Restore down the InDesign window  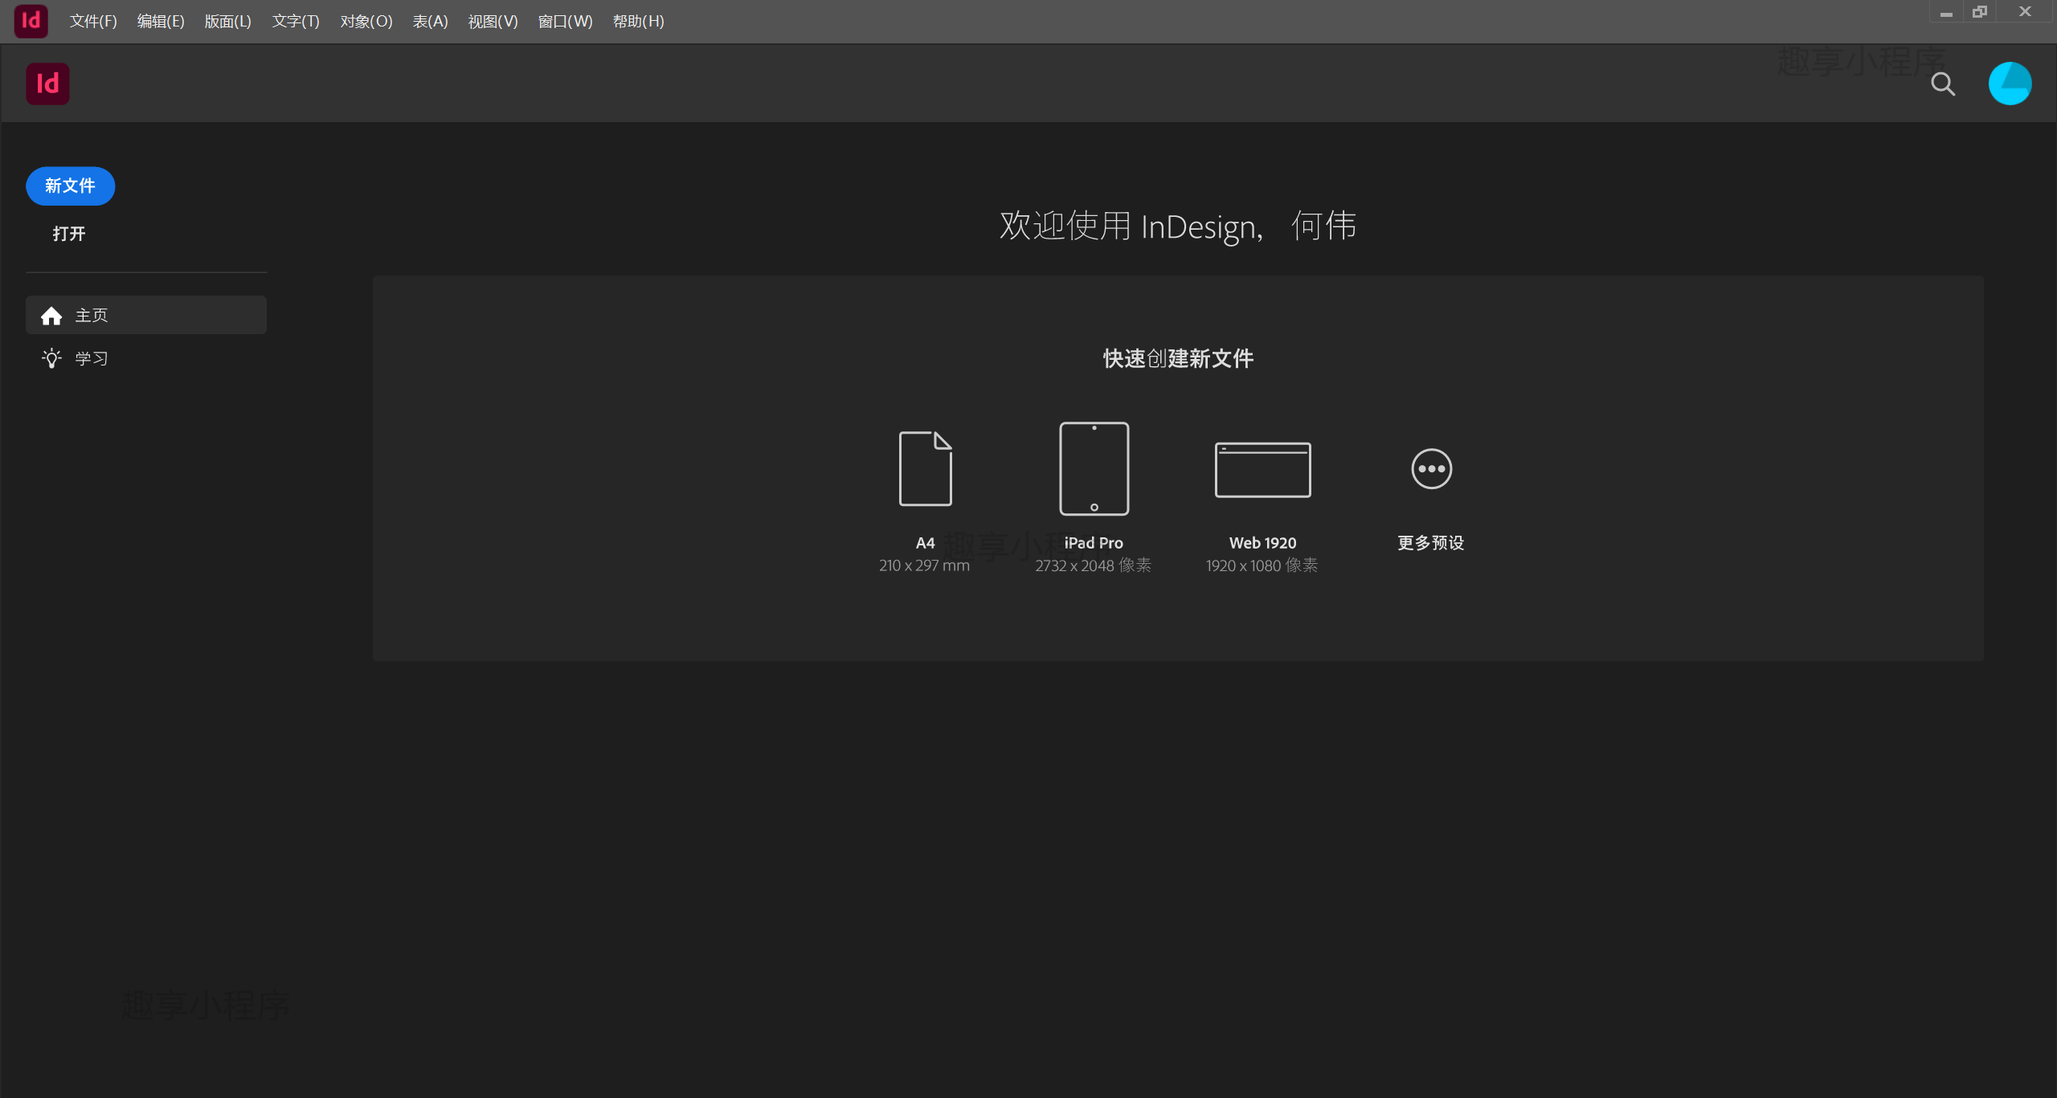pyautogui.click(x=1980, y=13)
